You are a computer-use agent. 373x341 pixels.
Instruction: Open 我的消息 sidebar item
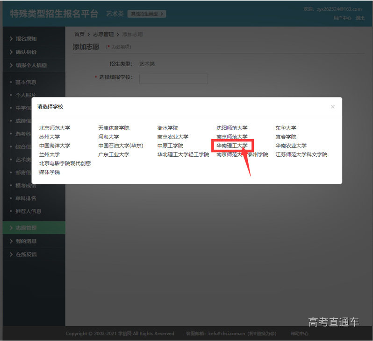click(x=26, y=241)
